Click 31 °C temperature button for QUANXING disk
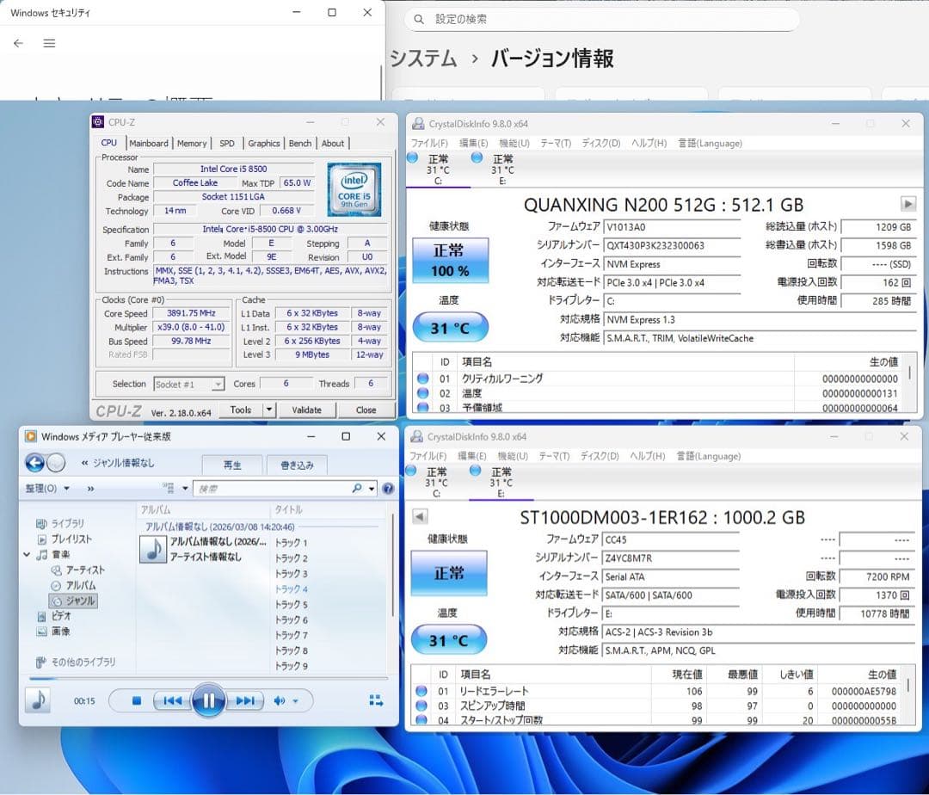The width and height of the screenshot is (929, 795). [x=450, y=328]
